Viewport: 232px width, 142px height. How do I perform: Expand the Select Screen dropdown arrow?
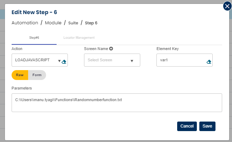[x=132, y=61]
